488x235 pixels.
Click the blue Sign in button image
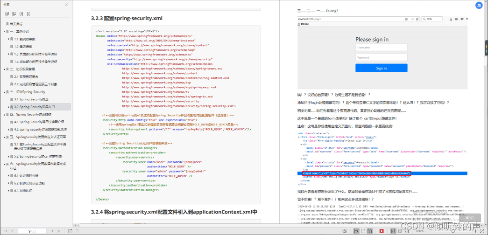click(x=381, y=68)
